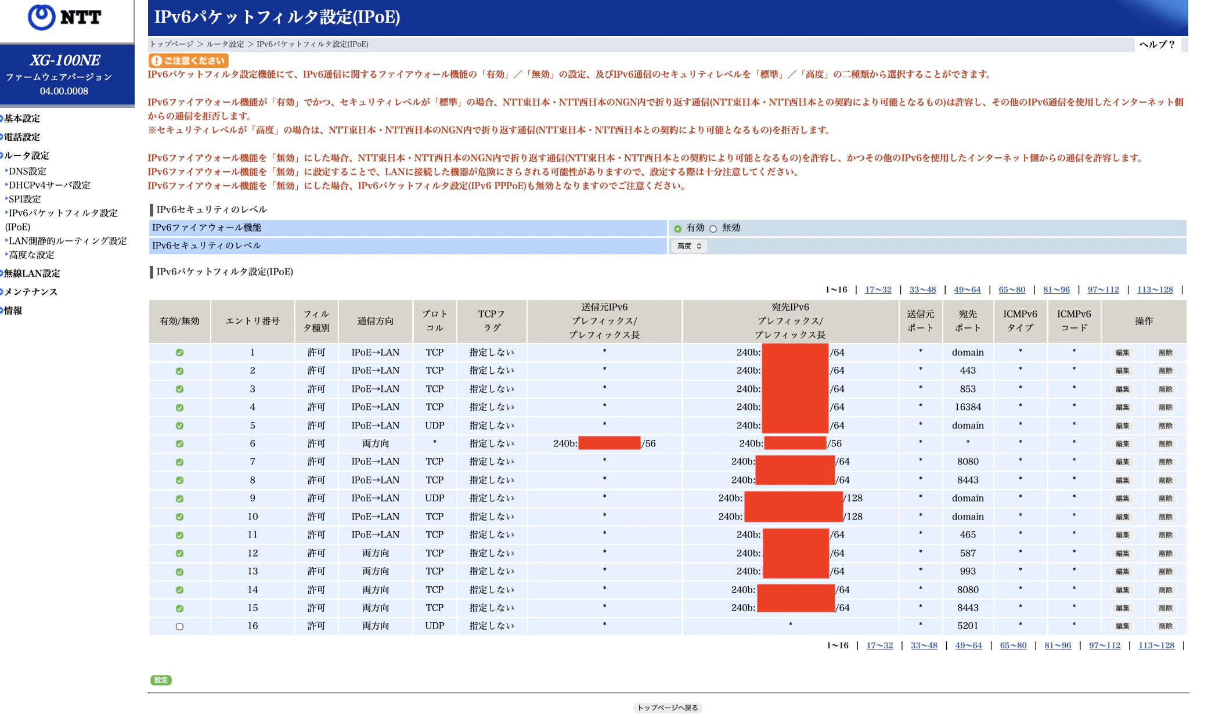Click 編集 button for entry 16

(1123, 626)
